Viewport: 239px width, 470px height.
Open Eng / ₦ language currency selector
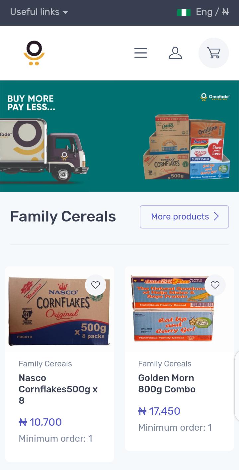click(212, 12)
